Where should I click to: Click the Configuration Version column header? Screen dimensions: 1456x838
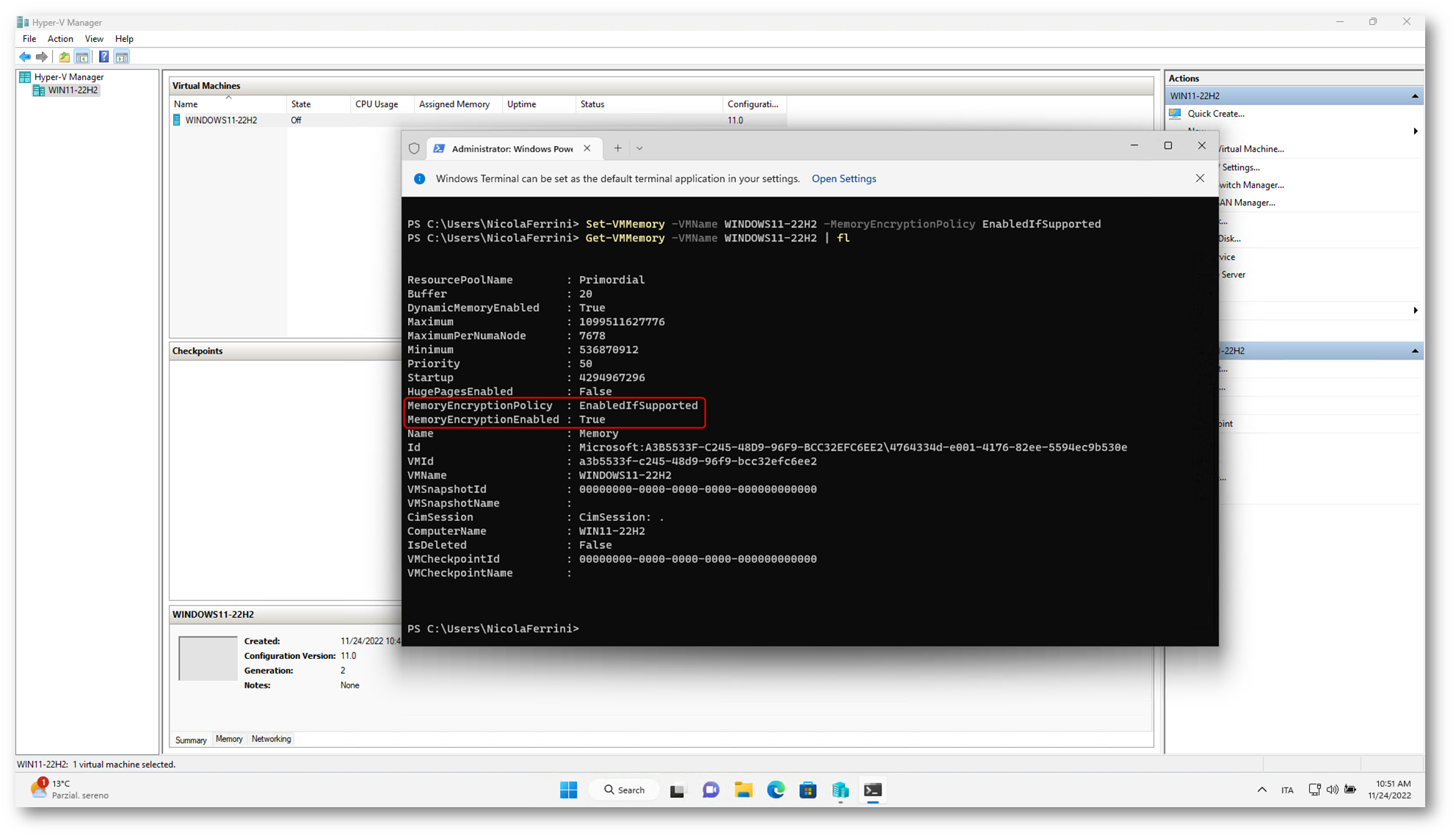pos(754,104)
